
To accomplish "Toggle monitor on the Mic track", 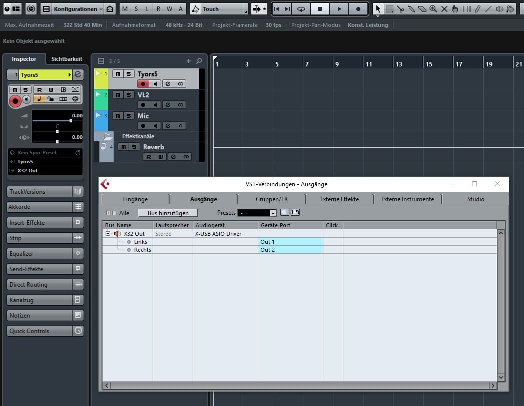I will tap(156, 126).
